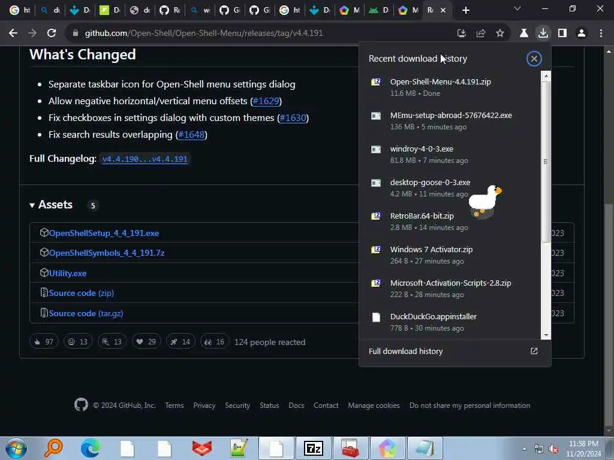Open Microsoft-Activation-Scripts-2.8.zip download entry
This screenshot has width=614, height=460.
(450, 289)
